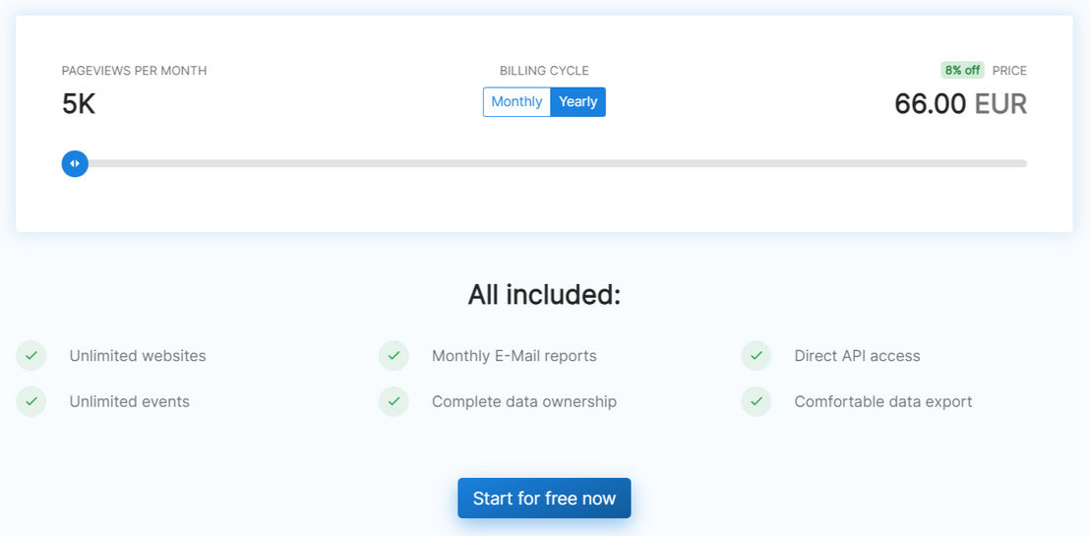The width and height of the screenshot is (1090, 536).
Task: Click the Monthly E-Mail reports text
Action: pyautogui.click(x=515, y=356)
